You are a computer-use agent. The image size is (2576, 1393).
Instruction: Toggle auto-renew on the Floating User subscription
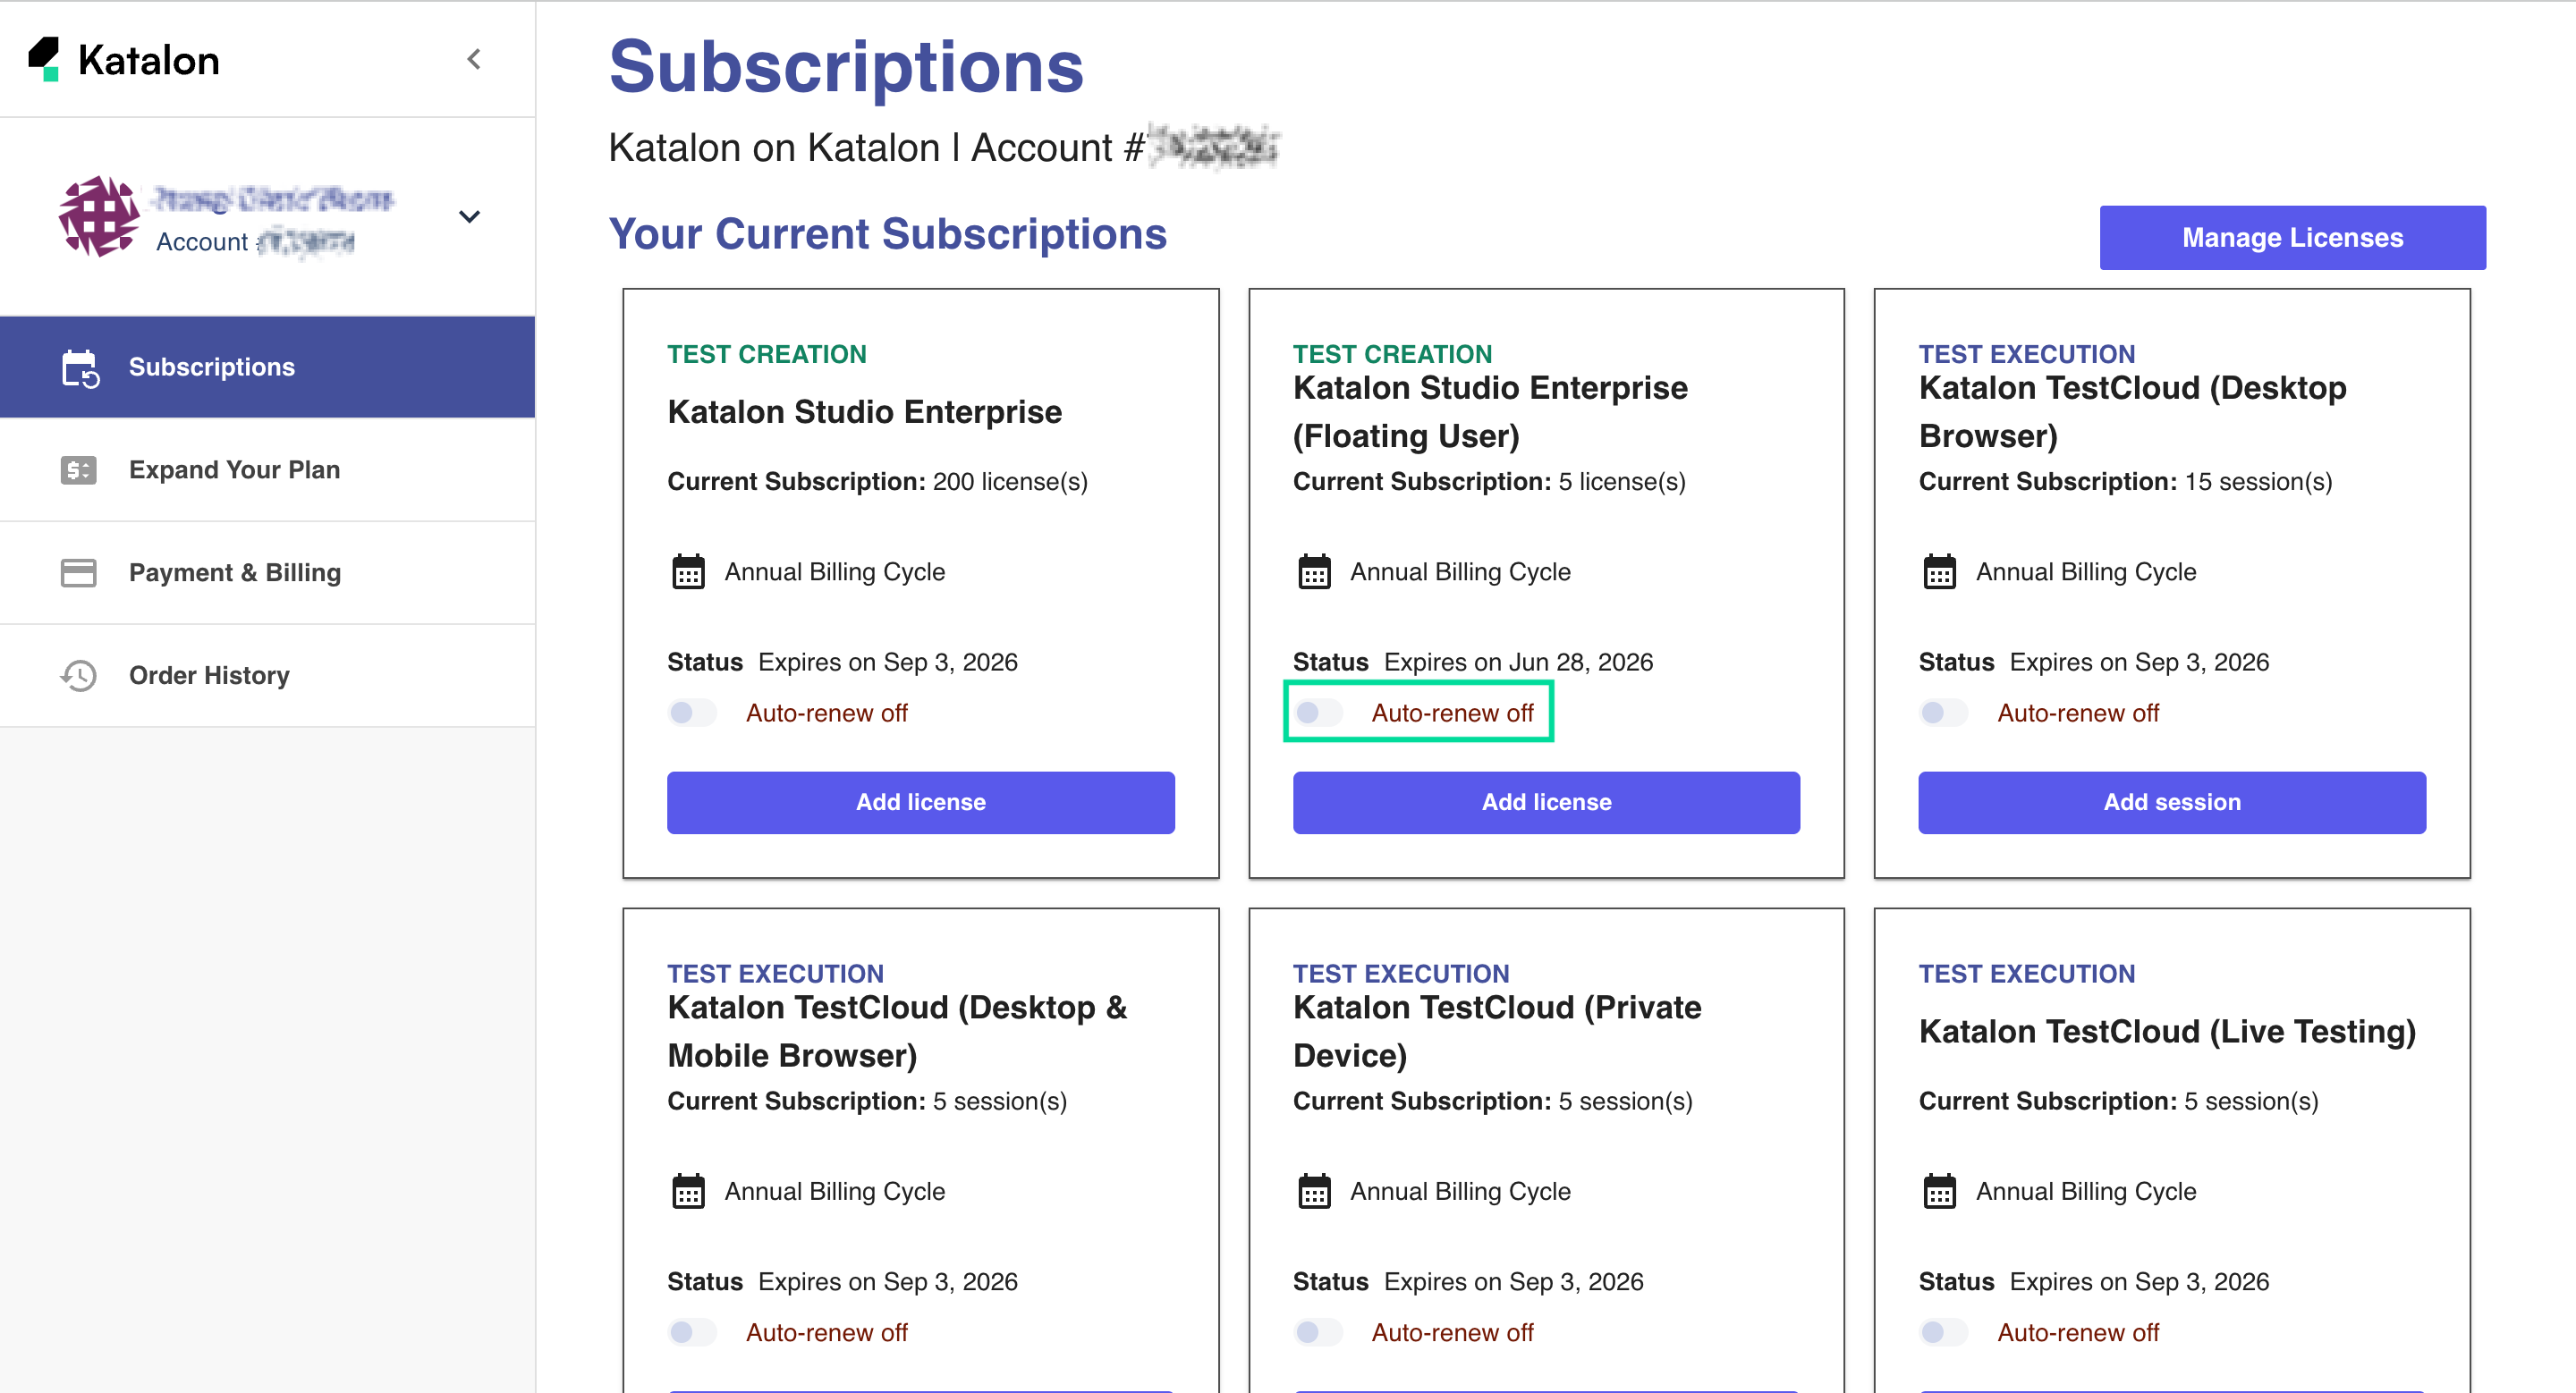1318,713
